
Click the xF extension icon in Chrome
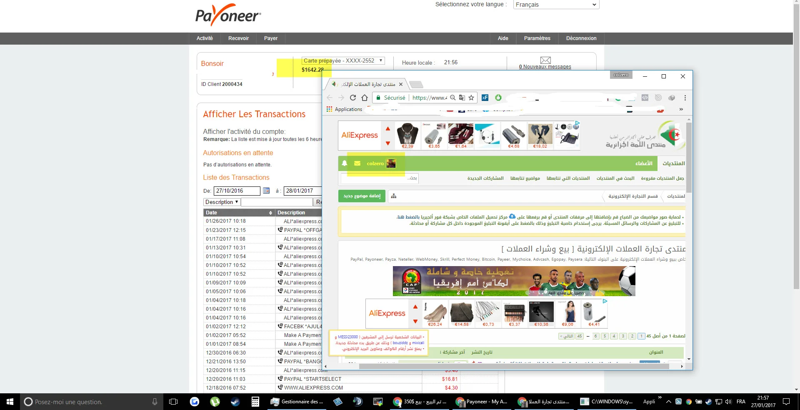tap(485, 98)
